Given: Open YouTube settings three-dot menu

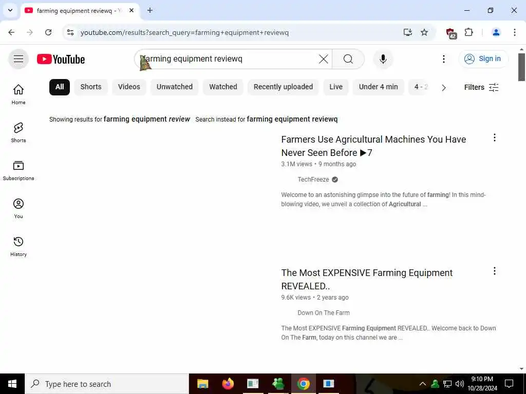Looking at the screenshot, I should point(443,60).
